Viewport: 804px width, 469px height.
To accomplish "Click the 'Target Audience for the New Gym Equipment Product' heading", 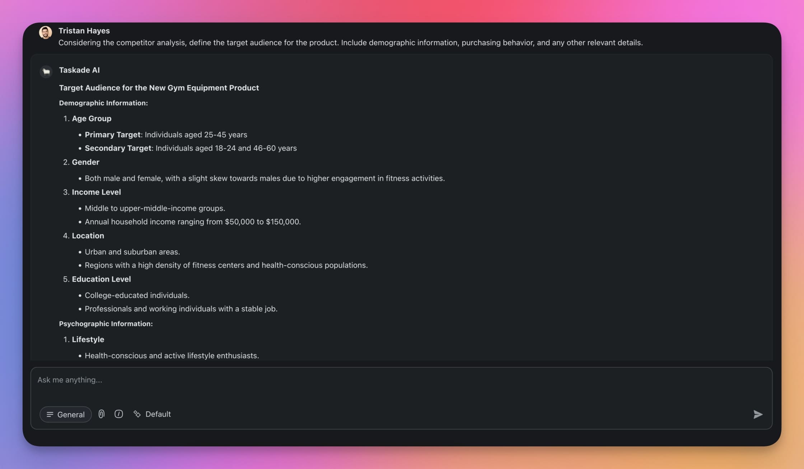I will pos(159,88).
